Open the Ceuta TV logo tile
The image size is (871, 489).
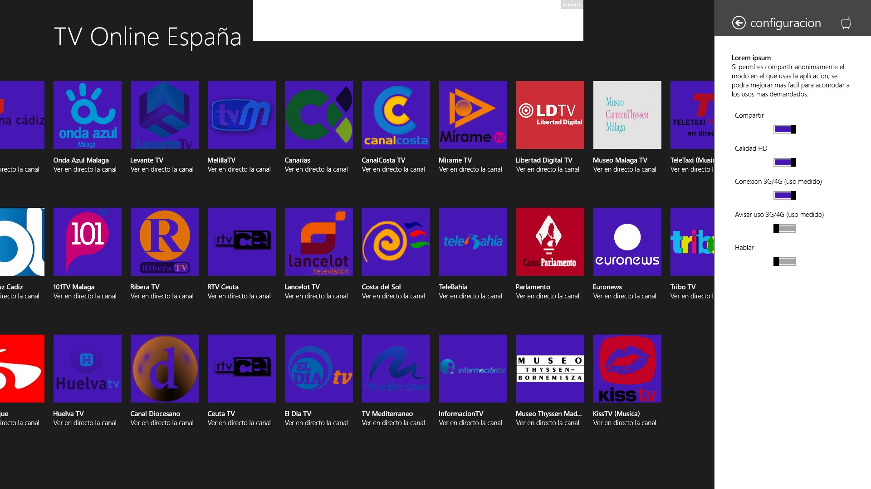click(x=242, y=369)
